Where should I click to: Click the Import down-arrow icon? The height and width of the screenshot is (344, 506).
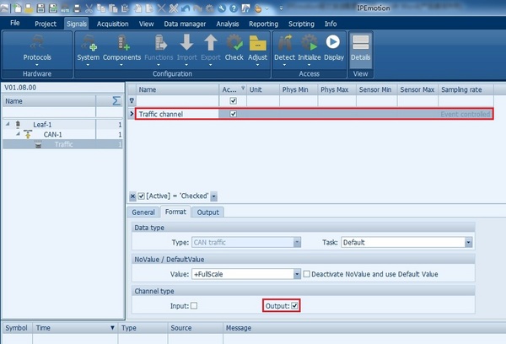click(186, 50)
